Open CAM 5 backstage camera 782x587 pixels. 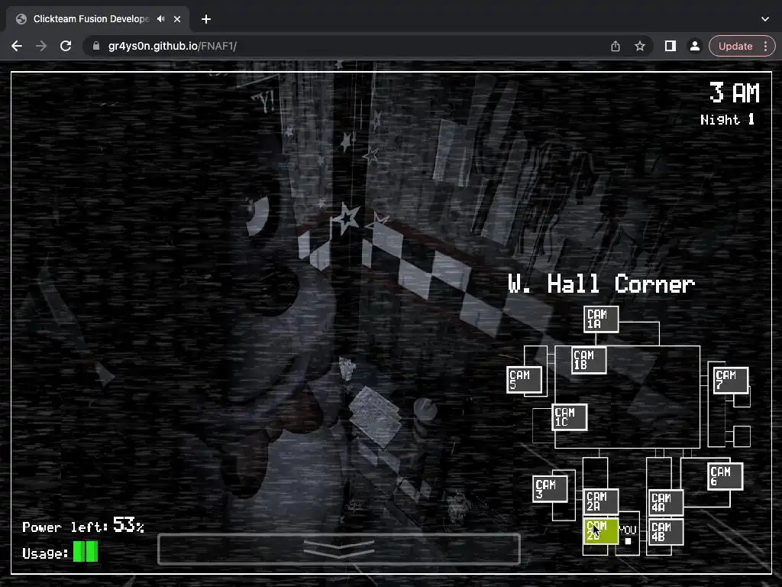coord(524,379)
